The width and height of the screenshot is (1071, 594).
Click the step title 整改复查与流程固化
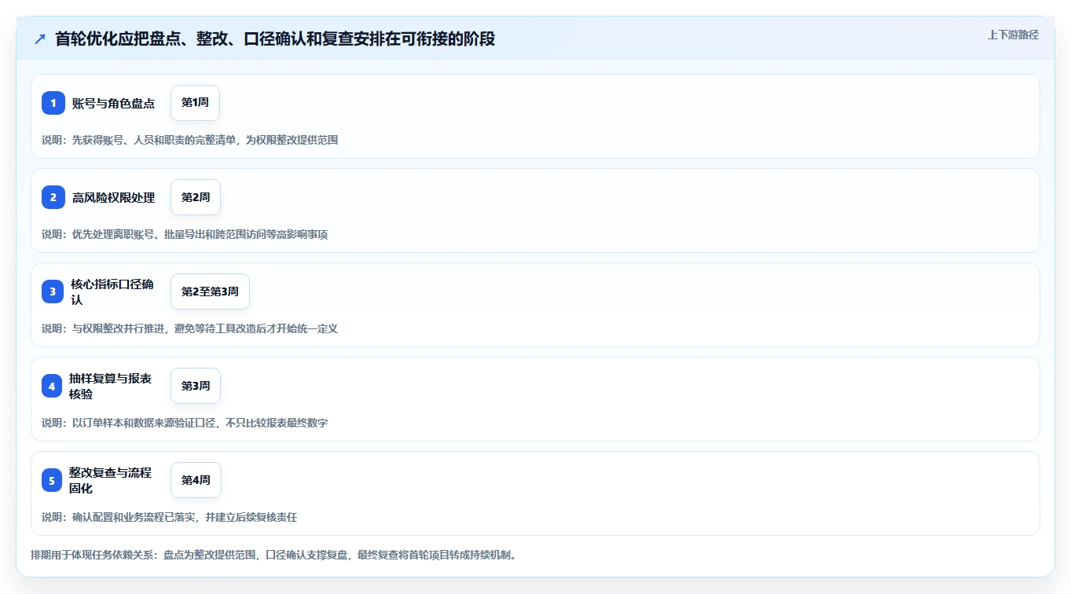(x=110, y=480)
